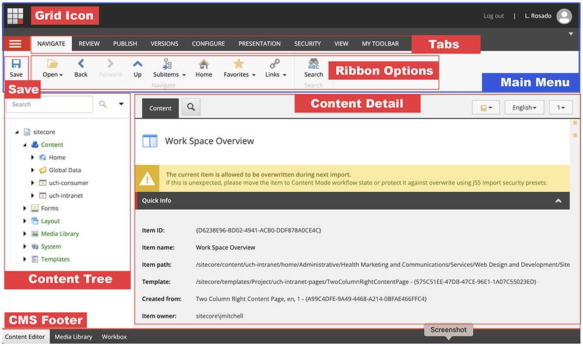Image resolution: width=583 pixels, height=346 pixels.
Task: Click the user avatar profile icon
Action: [564, 16]
